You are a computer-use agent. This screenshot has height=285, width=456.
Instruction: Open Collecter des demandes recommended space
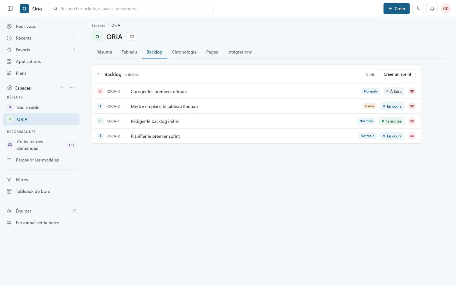click(x=42, y=145)
